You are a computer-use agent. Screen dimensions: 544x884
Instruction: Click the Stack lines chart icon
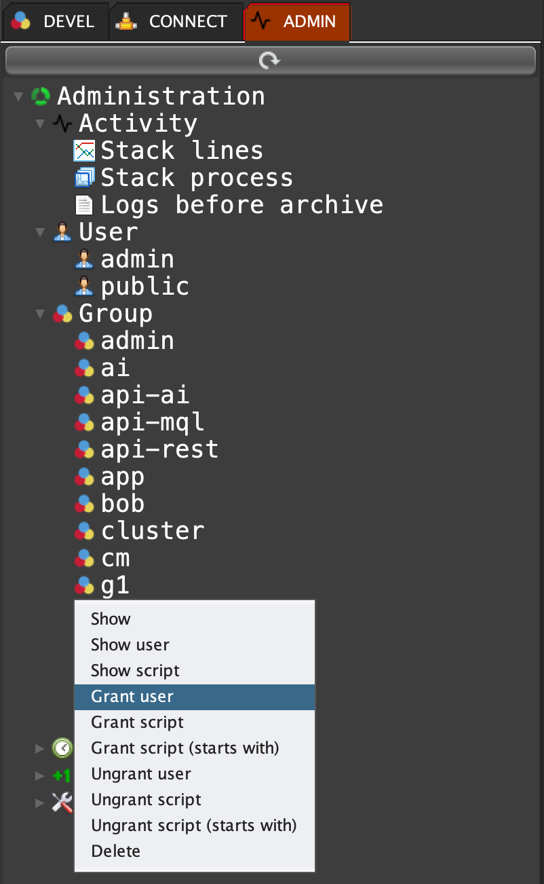[84, 151]
